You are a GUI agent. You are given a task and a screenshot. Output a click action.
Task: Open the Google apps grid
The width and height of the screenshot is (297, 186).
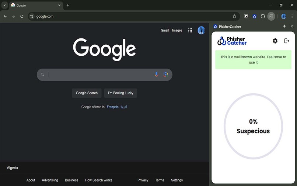pyautogui.click(x=190, y=30)
